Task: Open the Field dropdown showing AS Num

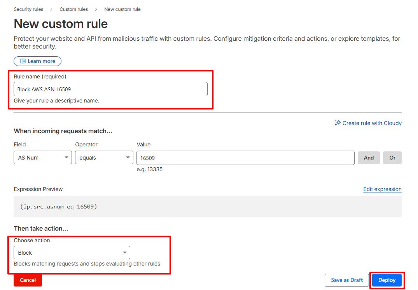Action: coord(43,158)
